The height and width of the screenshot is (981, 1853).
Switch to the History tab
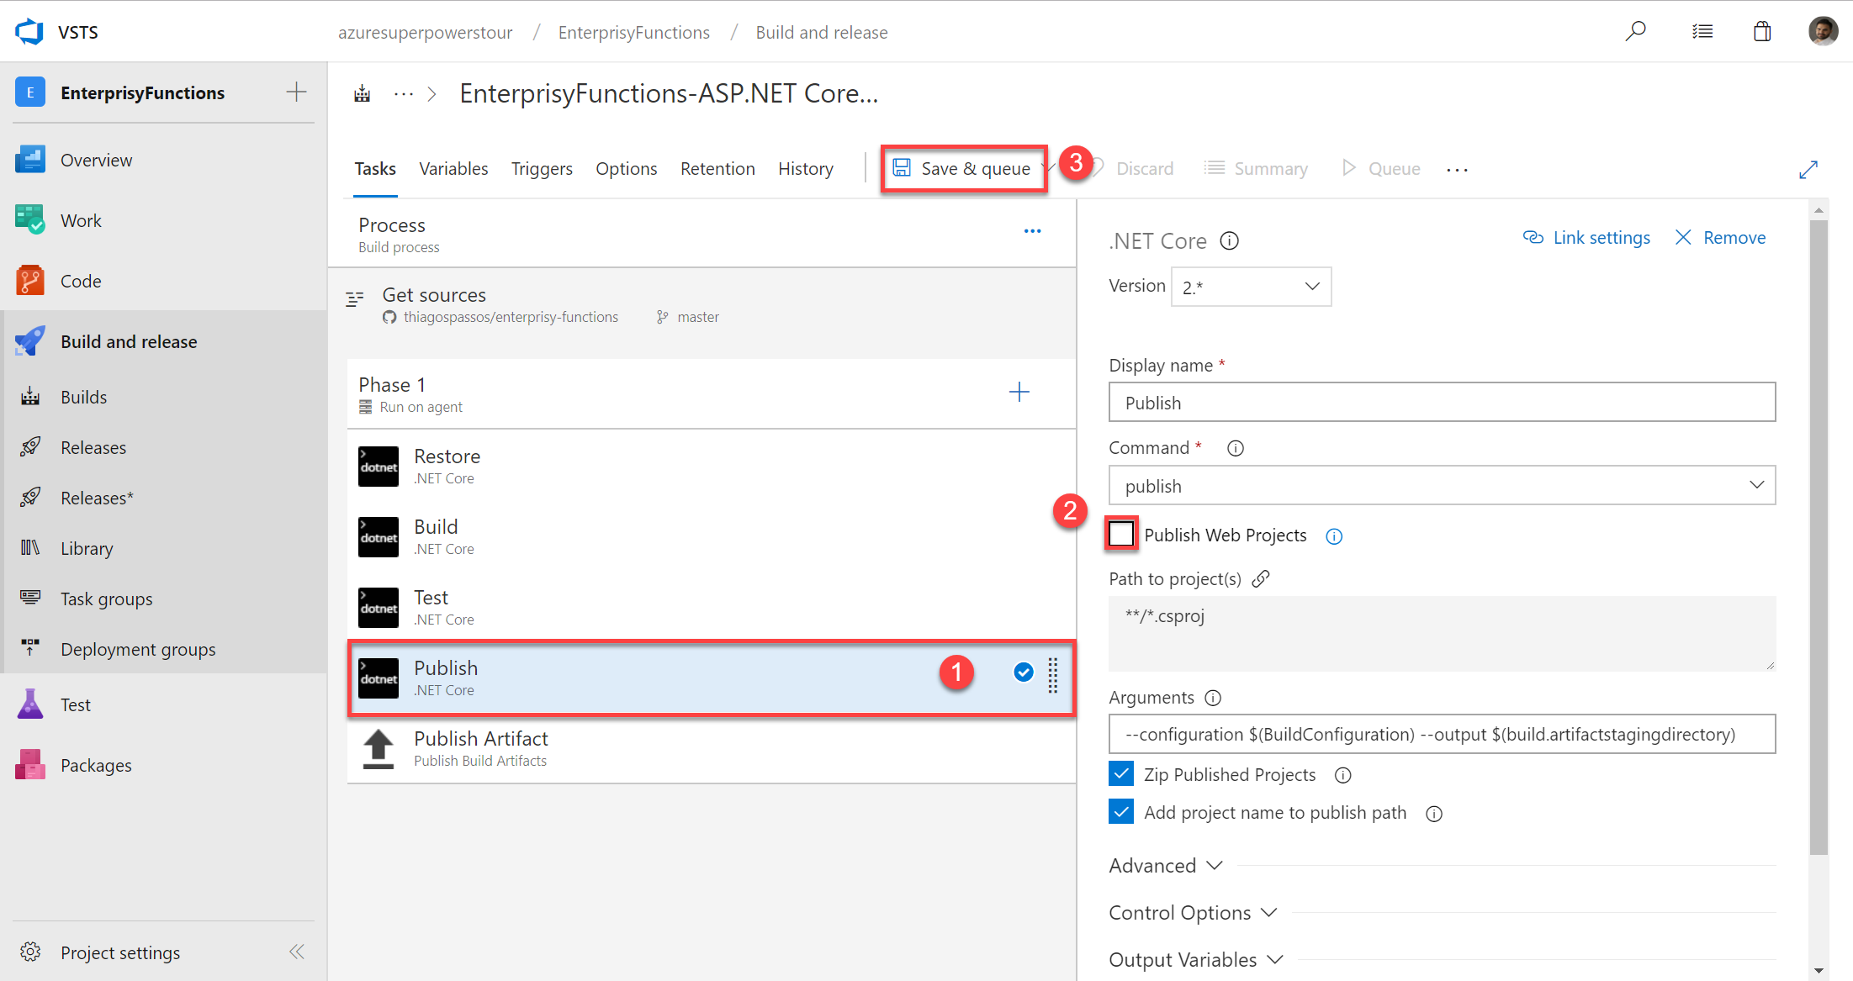click(x=806, y=169)
